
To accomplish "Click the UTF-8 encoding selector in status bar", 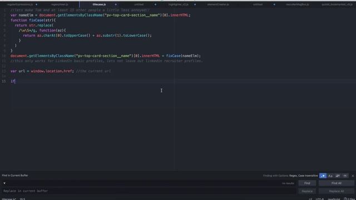I will click(x=320, y=199).
